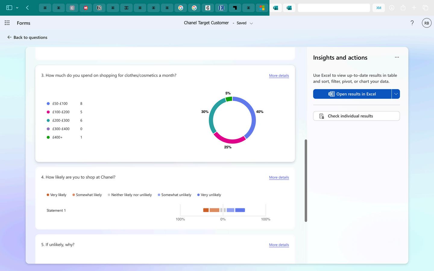Click the Safari address bar

[x=334, y=8]
